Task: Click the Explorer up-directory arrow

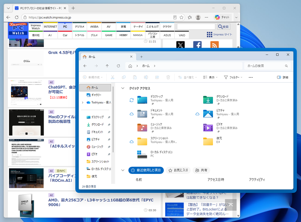Action: pos(107,66)
